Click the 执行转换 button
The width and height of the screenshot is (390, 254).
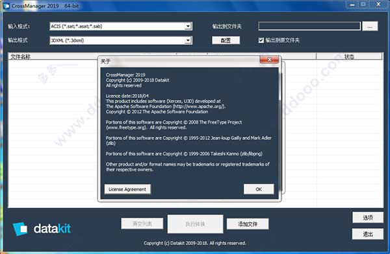point(195,224)
